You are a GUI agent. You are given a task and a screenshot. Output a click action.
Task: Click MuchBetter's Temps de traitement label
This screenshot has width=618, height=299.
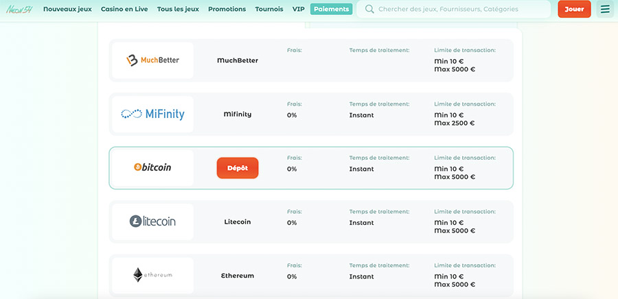pyautogui.click(x=379, y=50)
